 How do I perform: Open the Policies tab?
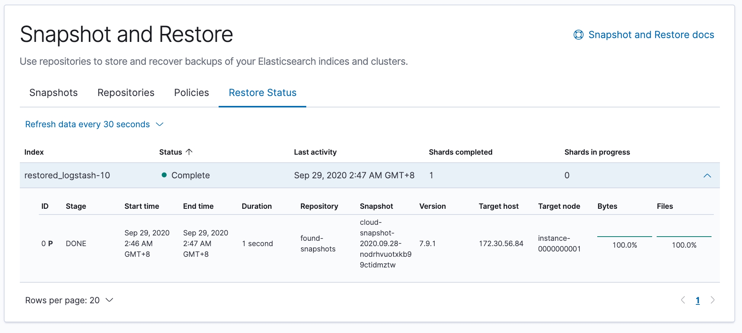[191, 93]
